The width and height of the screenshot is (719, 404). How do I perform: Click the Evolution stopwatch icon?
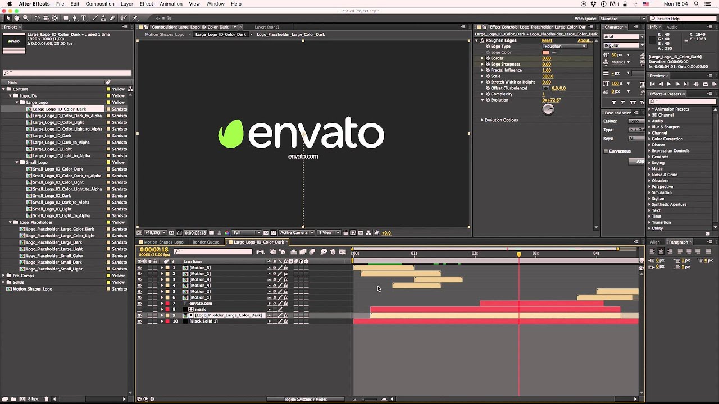coord(488,100)
